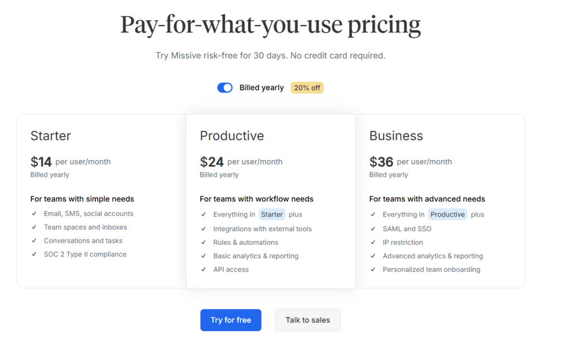Click the Try for free button
Image resolution: width=569 pixels, height=343 pixels.
230,320
